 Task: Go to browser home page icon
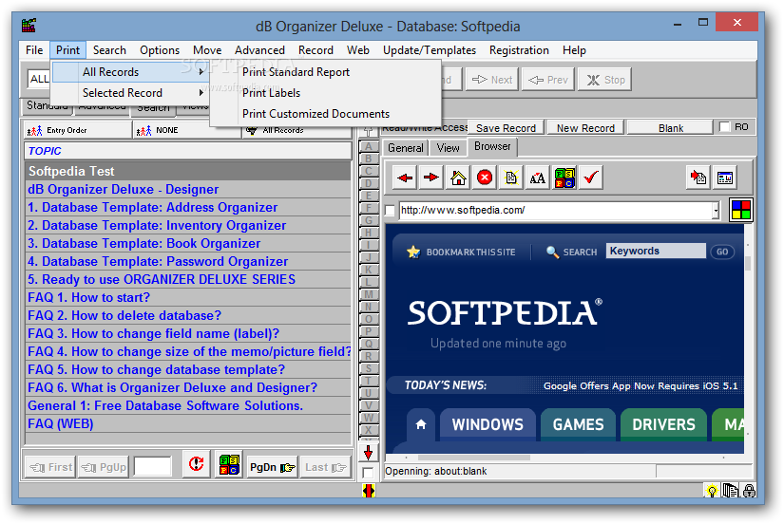(x=458, y=178)
